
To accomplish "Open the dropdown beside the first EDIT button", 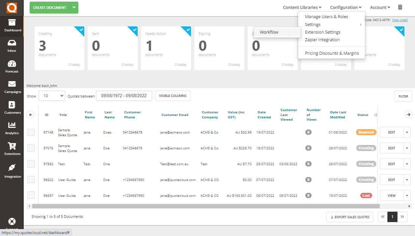I will pyautogui.click(x=407, y=132).
